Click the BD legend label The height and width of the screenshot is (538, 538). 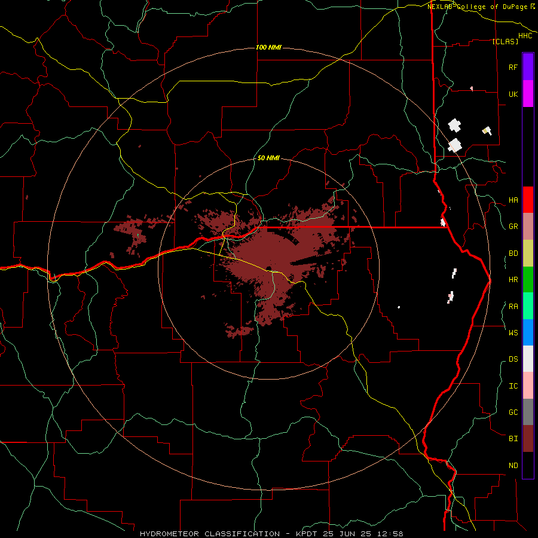coord(513,253)
